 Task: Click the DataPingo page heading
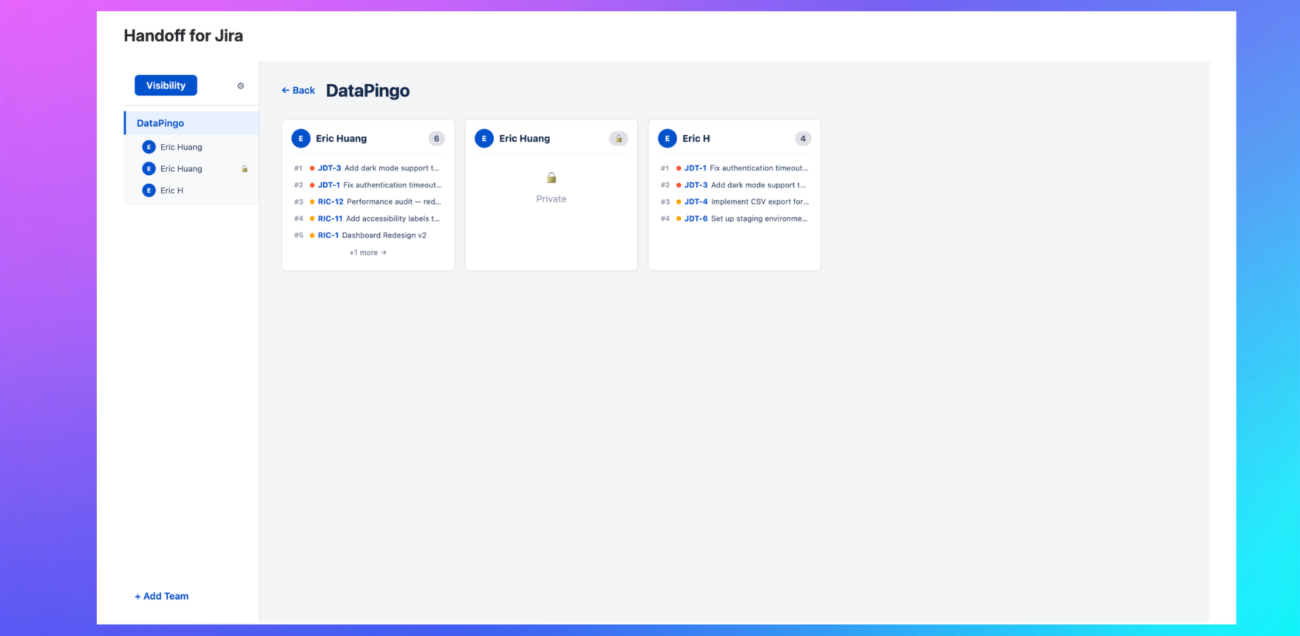[367, 90]
